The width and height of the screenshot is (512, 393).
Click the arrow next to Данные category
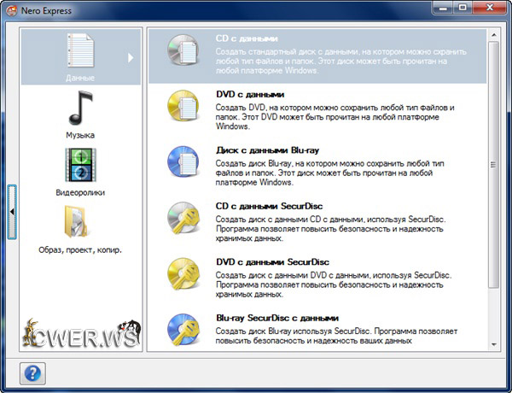pyautogui.click(x=131, y=58)
